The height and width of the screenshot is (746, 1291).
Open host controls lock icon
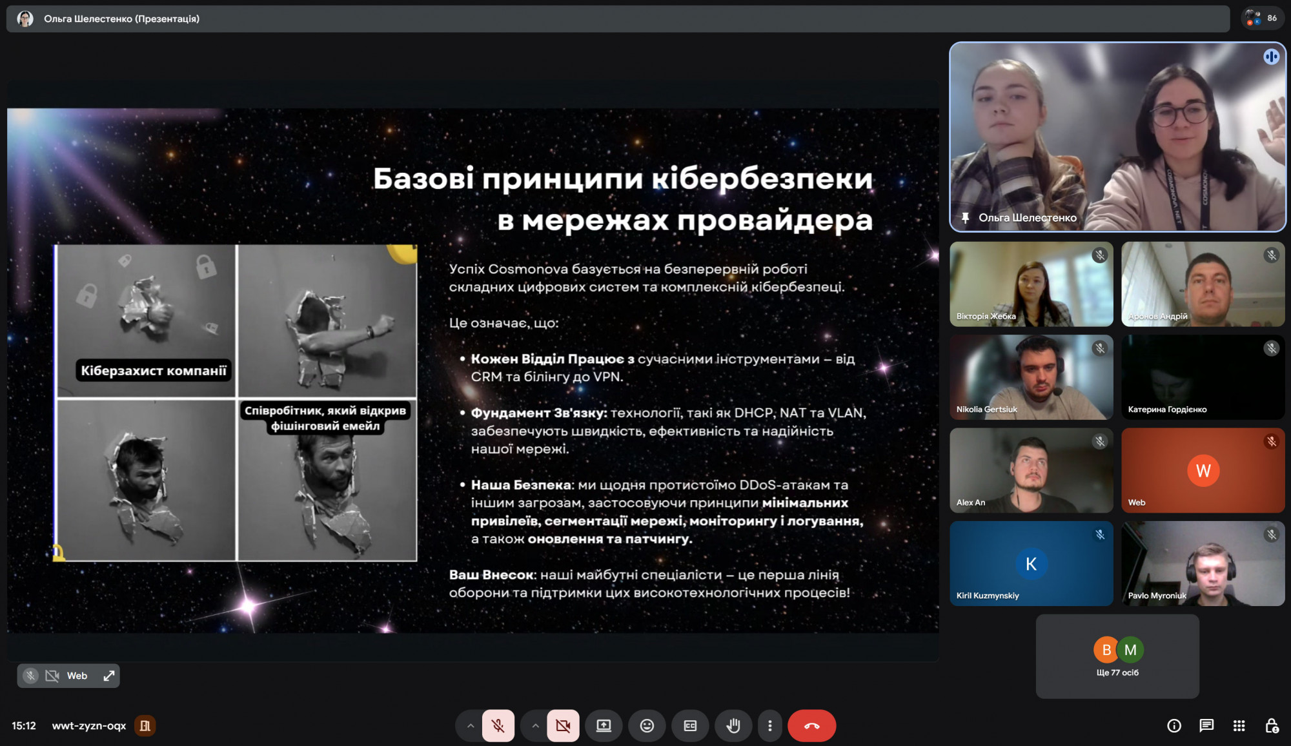click(x=1271, y=726)
